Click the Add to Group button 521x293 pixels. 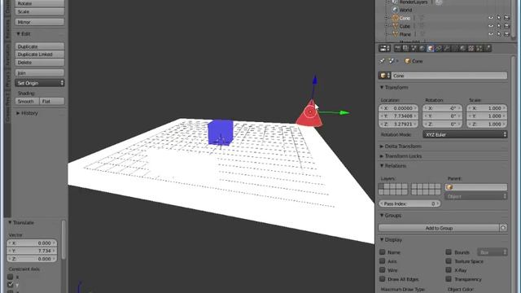[439, 228]
